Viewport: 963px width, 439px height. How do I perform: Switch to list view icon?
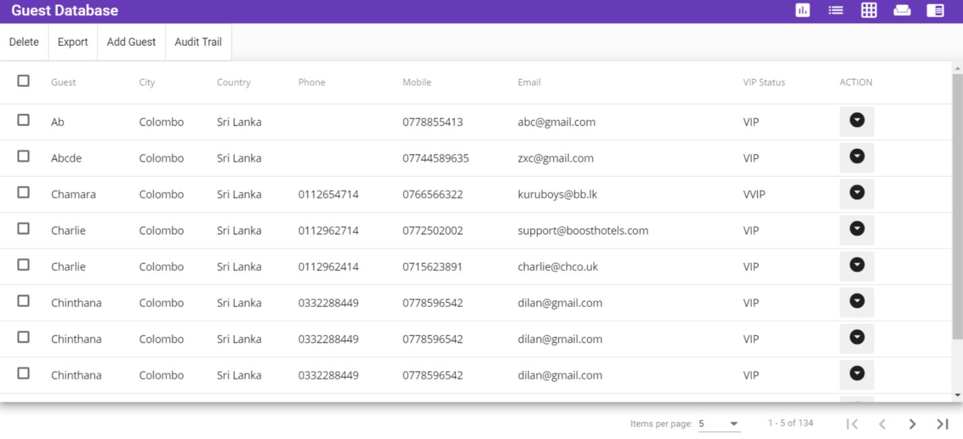point(836,10)
